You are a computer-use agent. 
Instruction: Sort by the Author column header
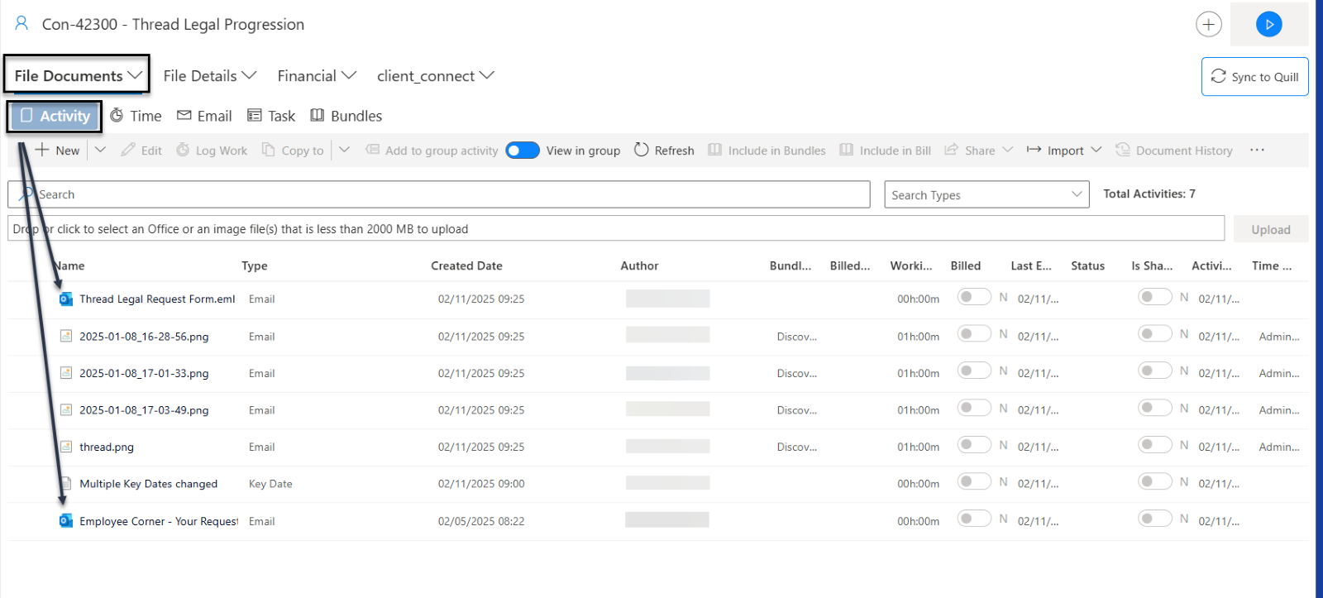tap(639, 266)
